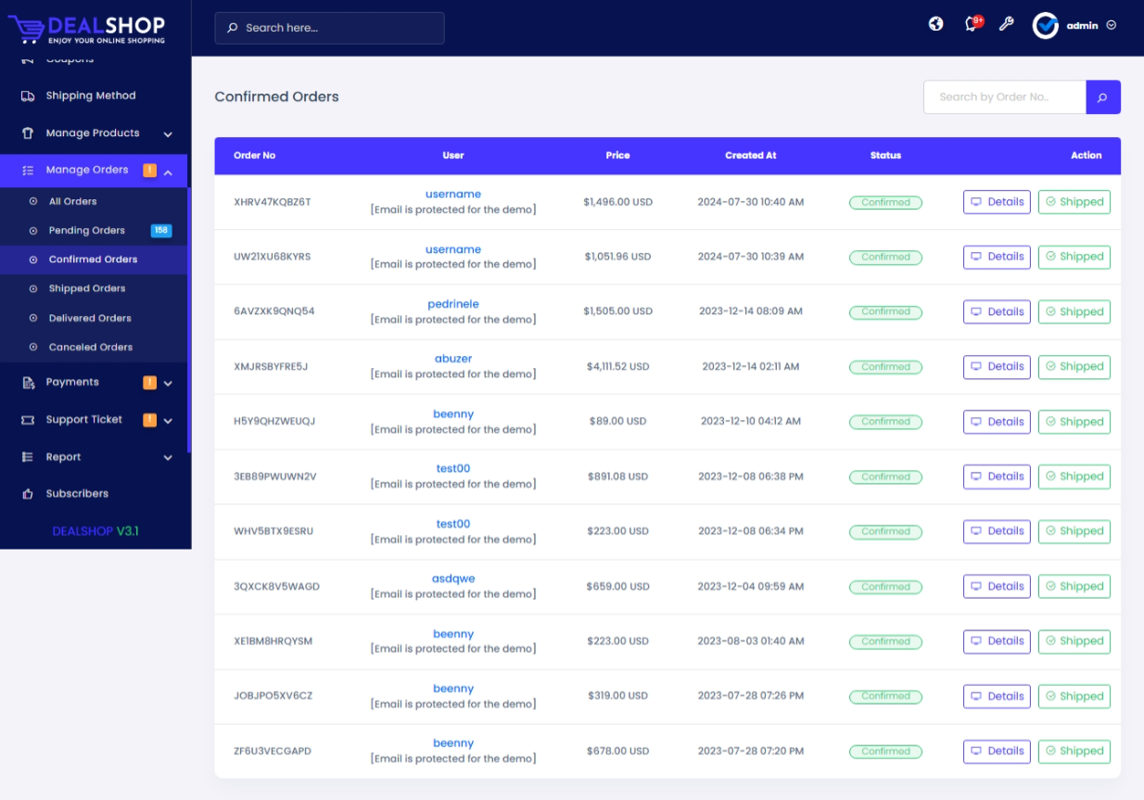Expand the Payments menu
The height and width of the screenshot is (800, 1144).
[168, 383]
